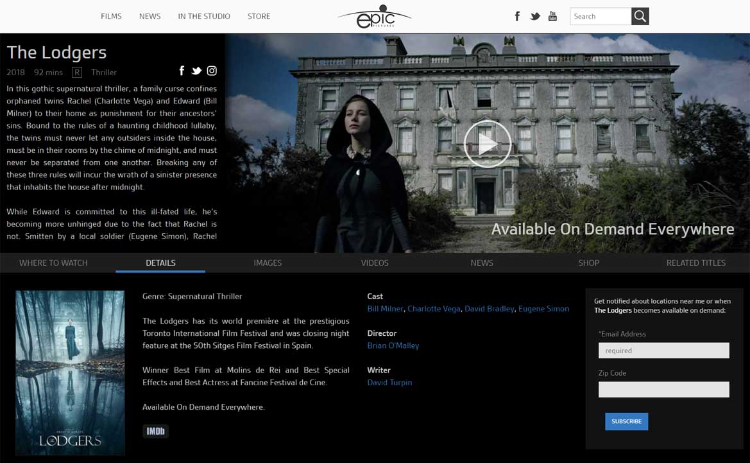Switch to the News tab below banner
Screen dimensions: 750x463
[482, 263]
